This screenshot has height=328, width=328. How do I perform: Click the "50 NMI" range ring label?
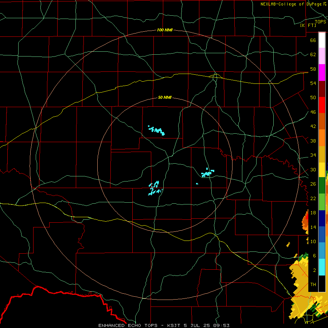coord(165,97)
